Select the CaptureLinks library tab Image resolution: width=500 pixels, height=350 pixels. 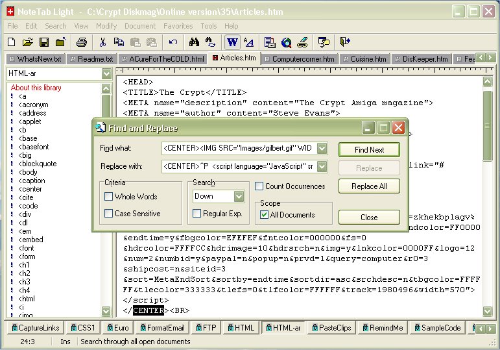point(36,328)
